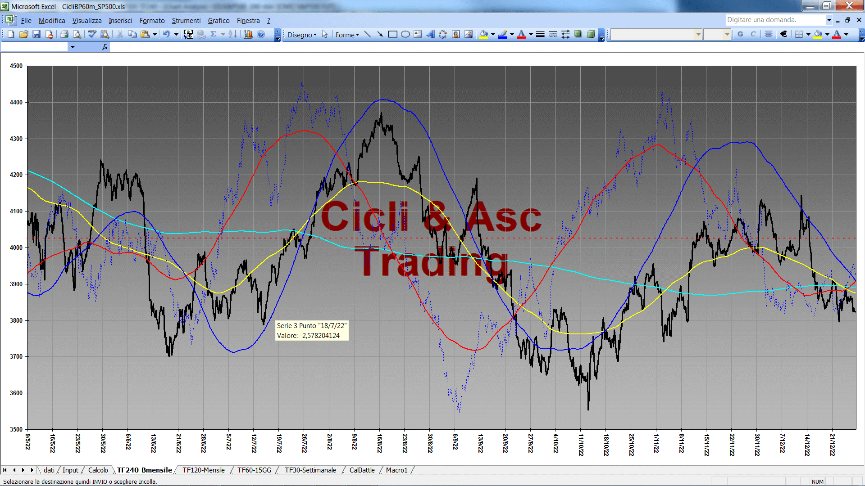The image size is (865, 486).
Task: Expand the Undo history dropdown arrow
Action: 176,34
